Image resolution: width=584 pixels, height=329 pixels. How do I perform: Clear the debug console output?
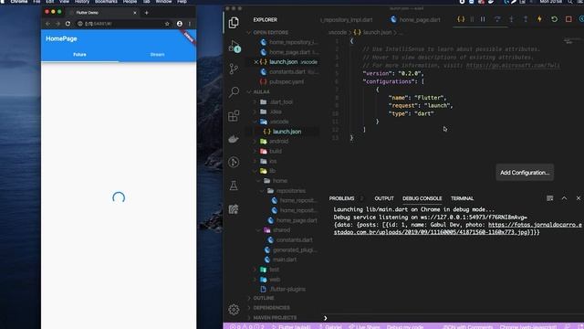pyautogui.click(x=549, y=198)
